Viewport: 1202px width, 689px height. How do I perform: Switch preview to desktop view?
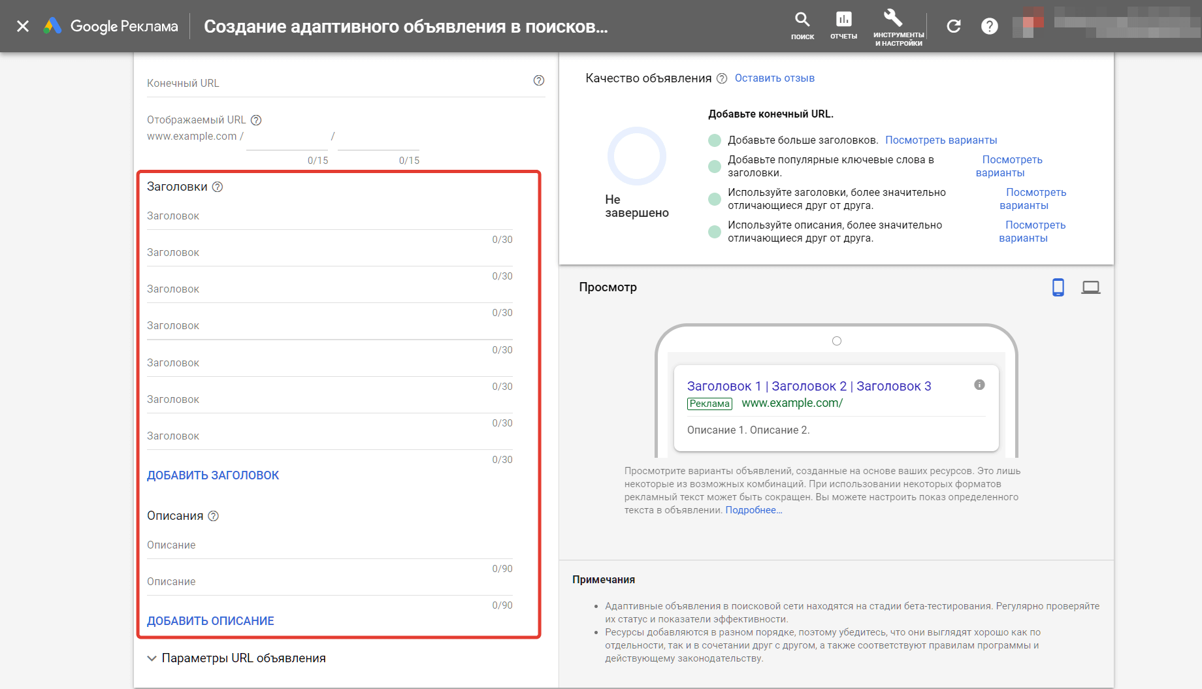click(1091, 287)
